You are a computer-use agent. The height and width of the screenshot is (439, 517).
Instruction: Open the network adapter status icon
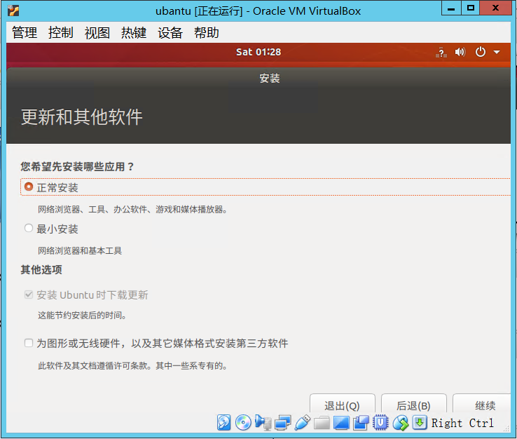282,422
